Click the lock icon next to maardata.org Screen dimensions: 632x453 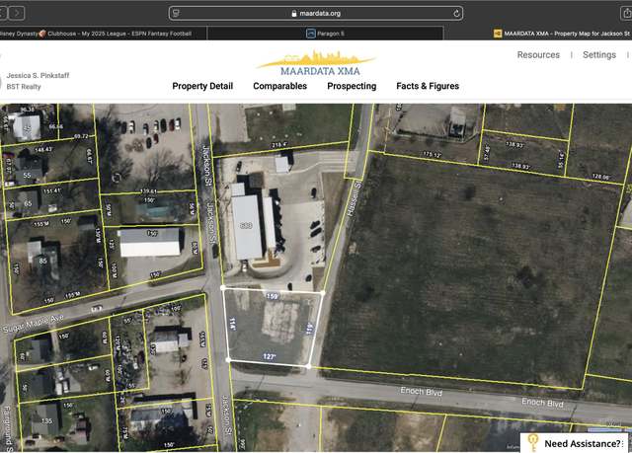point(294,13)
